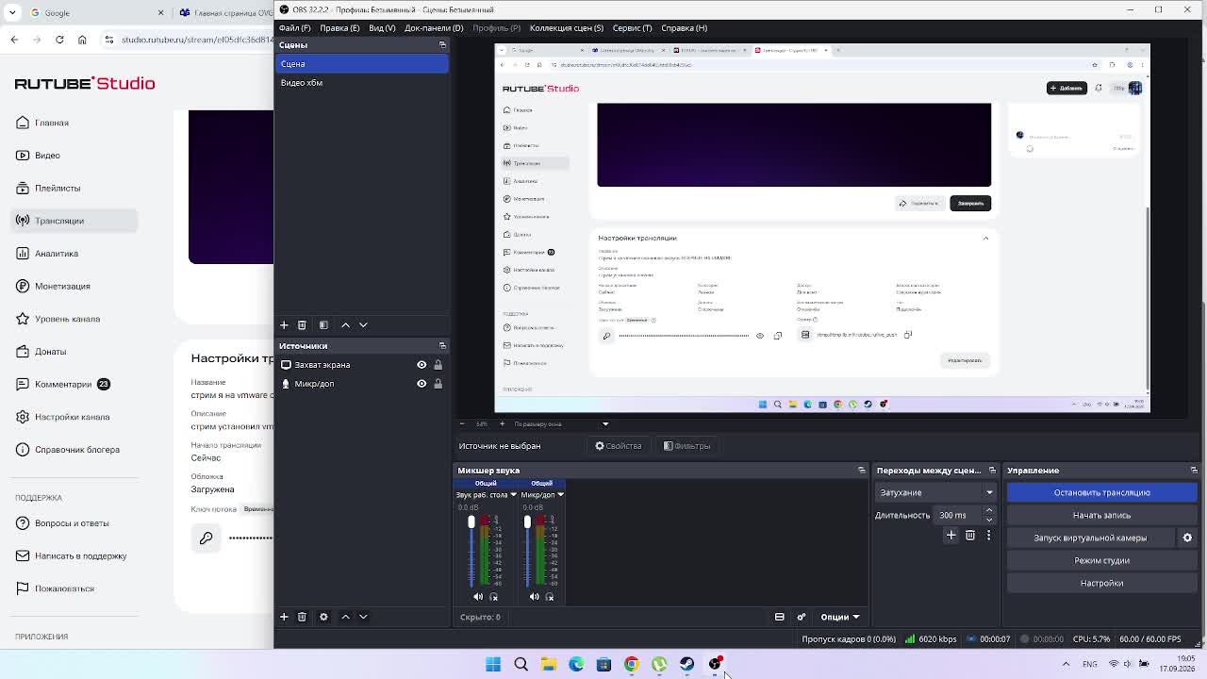Screen dimensions: 1207x679
Task: Delete the selected scene using the trash icon
Action: pyautogui.click(x=302, y=324)
